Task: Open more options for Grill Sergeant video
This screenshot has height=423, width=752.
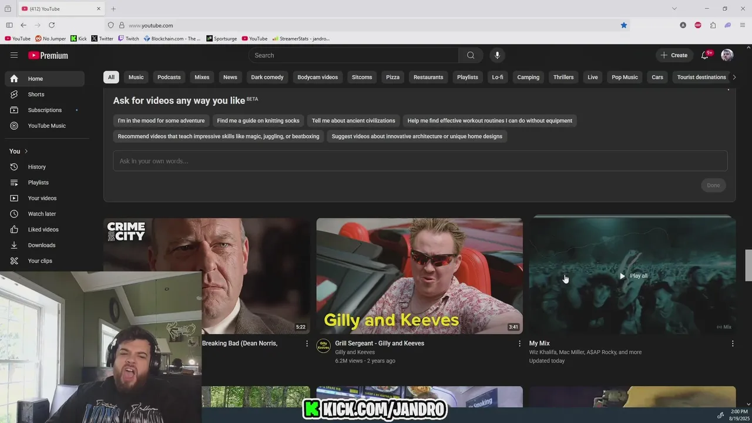Action: pos(519,344)
